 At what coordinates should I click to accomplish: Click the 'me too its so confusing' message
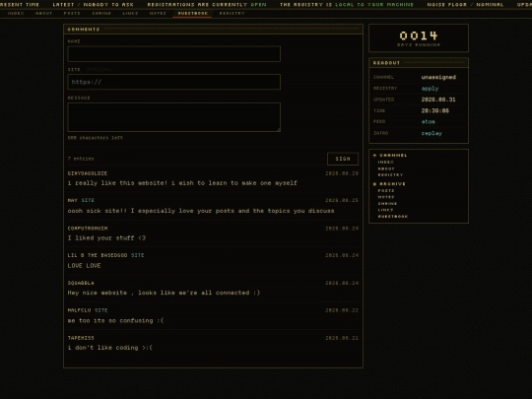click(115, 320)
